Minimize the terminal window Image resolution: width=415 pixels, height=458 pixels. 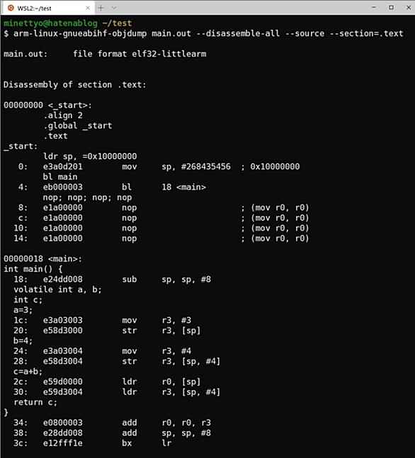point(374,7)
